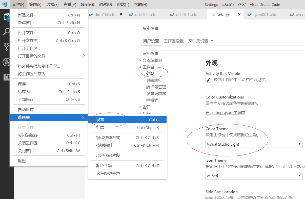Viewport: 305px width, 199px height.
Task: Select 导航路径 in settings tree
Action: click(154, 80)
